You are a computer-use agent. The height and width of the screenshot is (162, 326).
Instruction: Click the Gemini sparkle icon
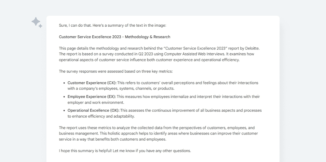click(37, 23)
